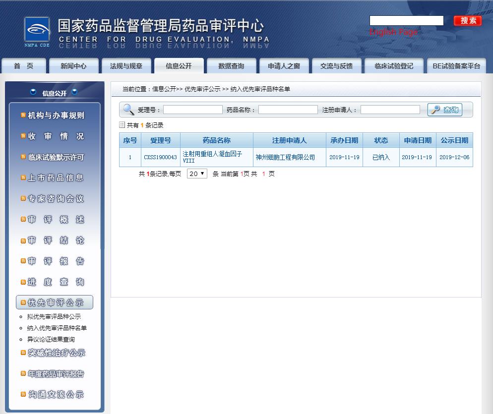Open 异议论证结果查询 sub-item
This screenshot has height=414, width=493.
[51, 339]
